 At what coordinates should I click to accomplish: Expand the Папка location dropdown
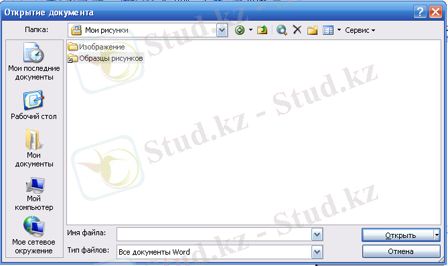pyautogui.click(x=222, y=30)
